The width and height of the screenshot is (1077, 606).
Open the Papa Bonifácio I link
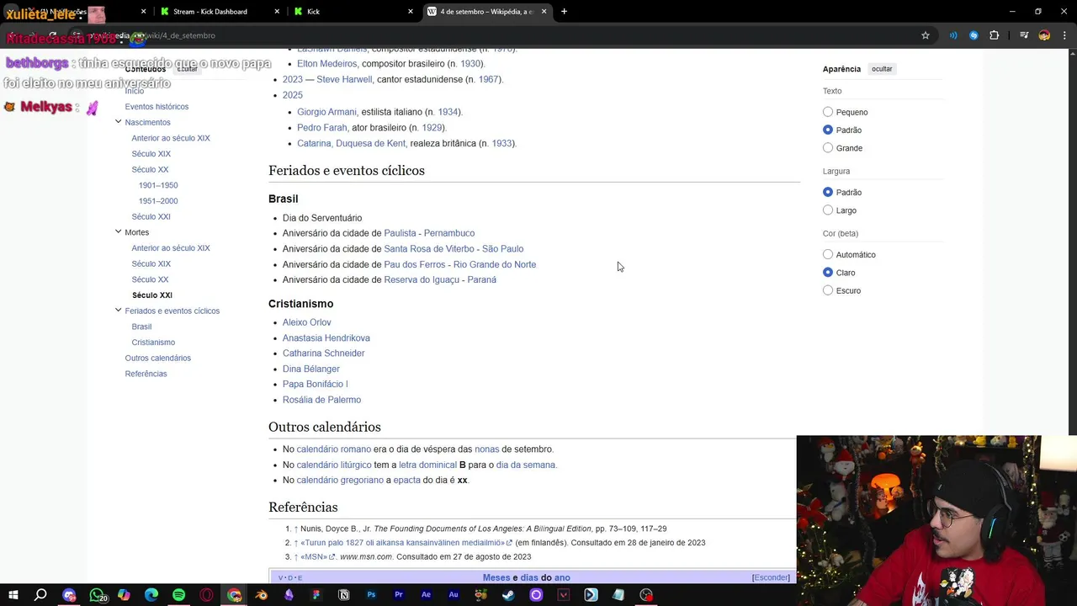click(315, 384)
